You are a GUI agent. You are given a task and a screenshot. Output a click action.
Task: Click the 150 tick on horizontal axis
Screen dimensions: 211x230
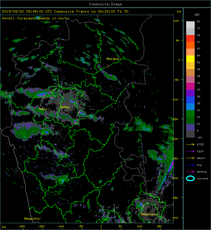coord(159,226)
